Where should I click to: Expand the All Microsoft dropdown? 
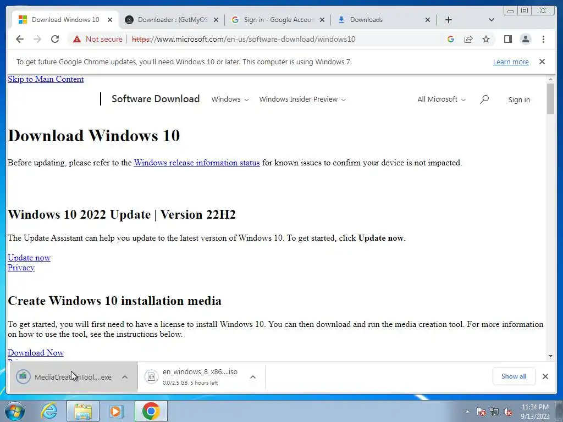coord(441,99)
